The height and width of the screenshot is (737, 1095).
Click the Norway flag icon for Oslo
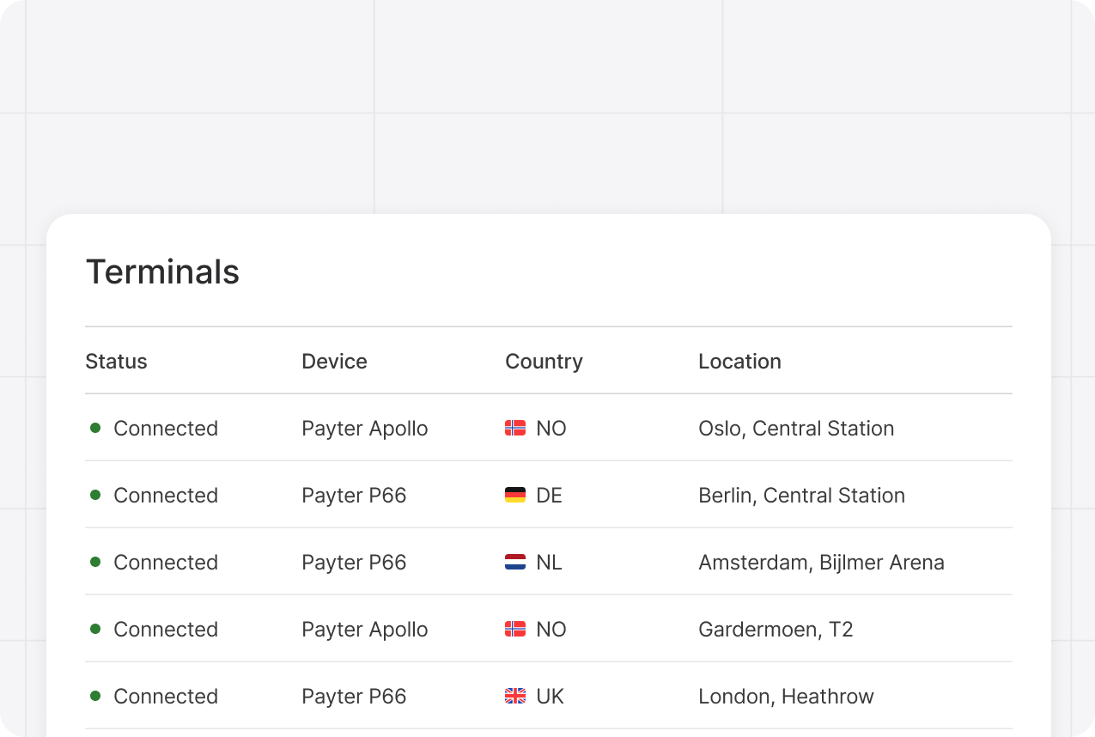tap(515, 428)
